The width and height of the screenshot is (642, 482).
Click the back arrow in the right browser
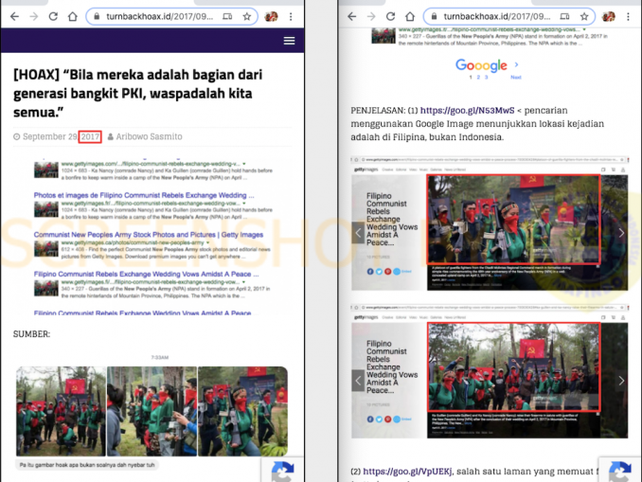pyautogui.click(x=351, y=16)
